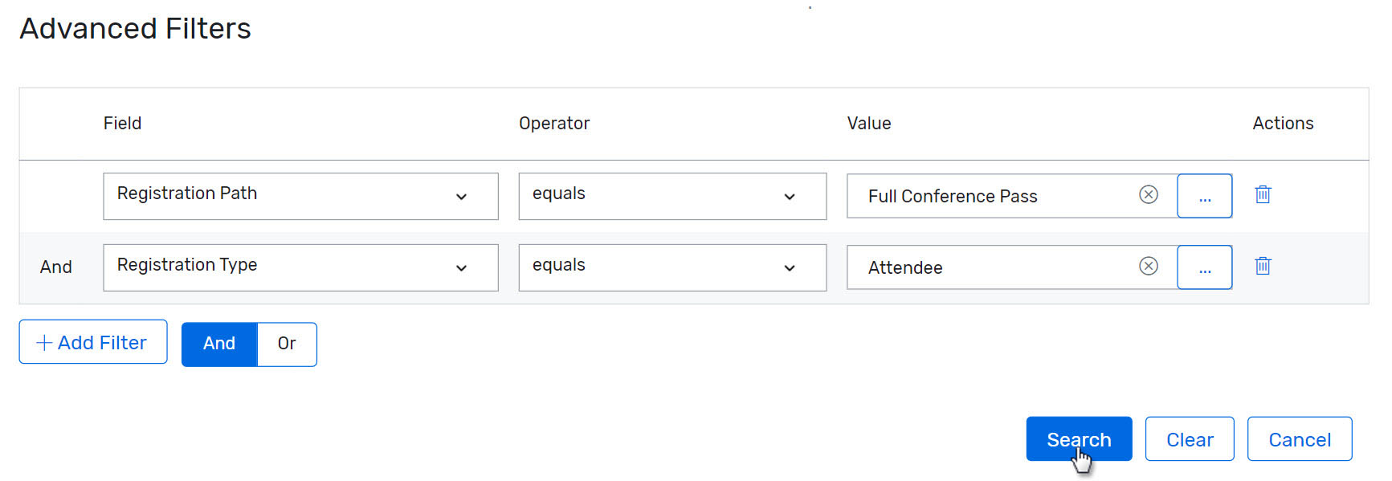Screen dimensions: 1392x481
Task: Open value picker for Full Conference Pass
Action: click(x=1204, y=195)
